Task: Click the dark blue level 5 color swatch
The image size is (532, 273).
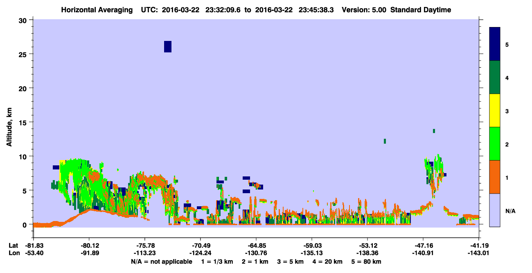Action: tap(495, 44)
